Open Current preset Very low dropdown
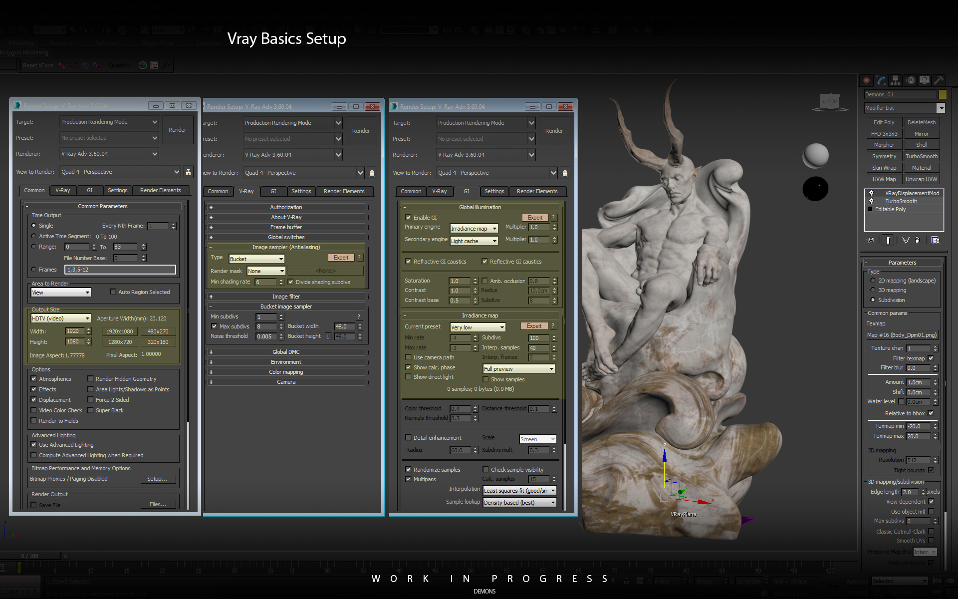The height and width of the screenshot is (599, 958). (478, 327)
